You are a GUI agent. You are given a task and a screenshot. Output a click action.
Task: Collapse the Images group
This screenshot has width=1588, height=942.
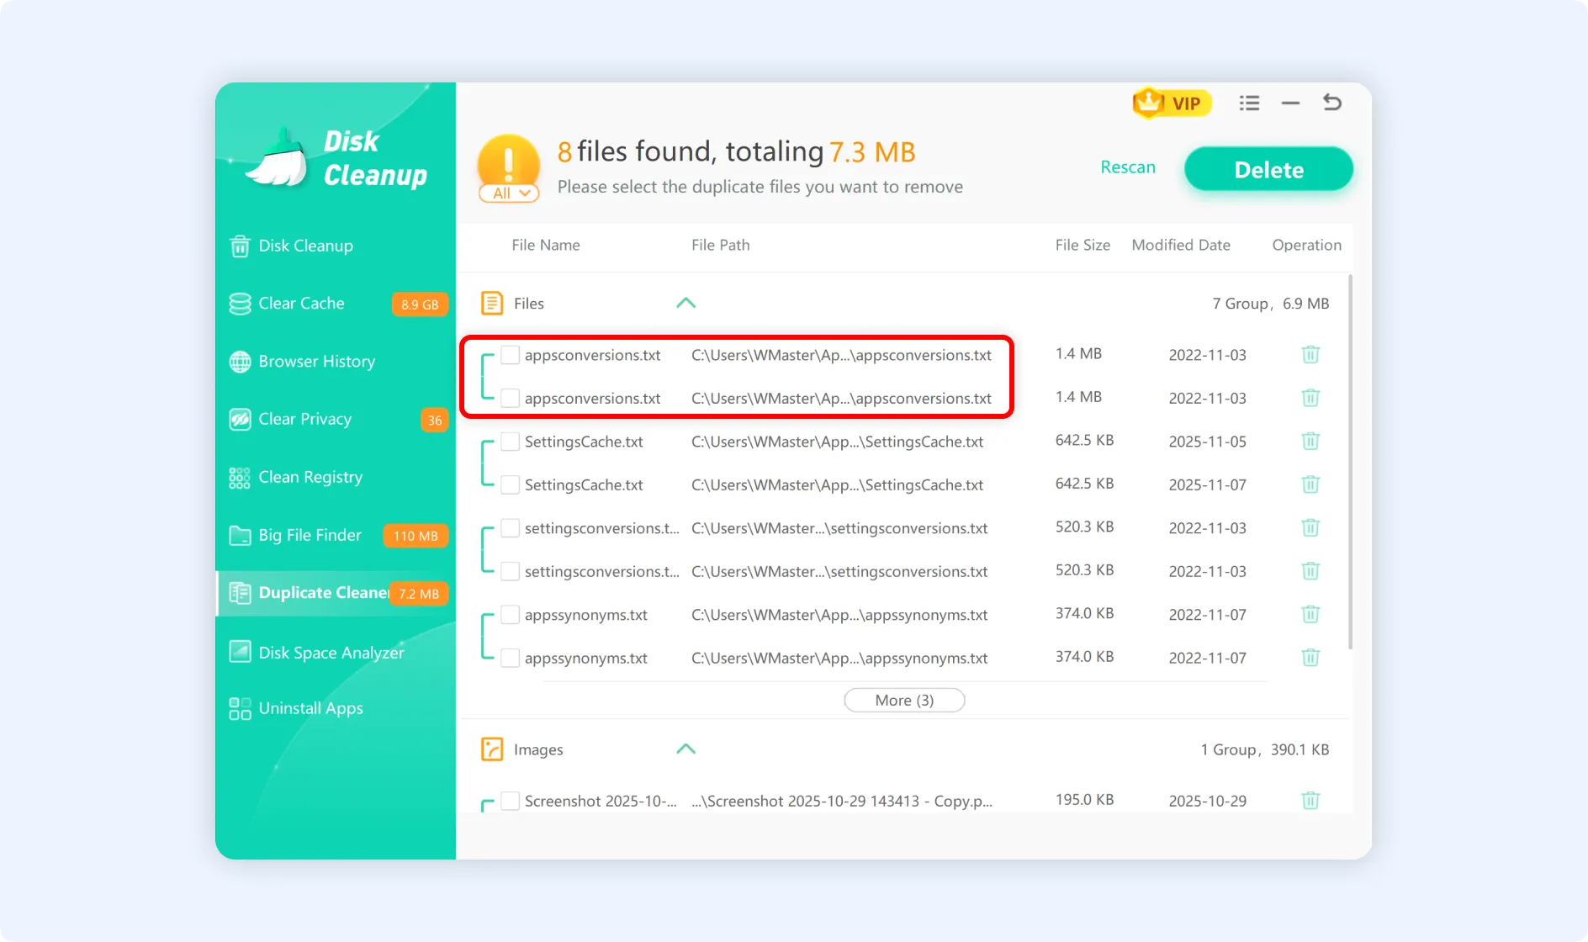(685, 749)
